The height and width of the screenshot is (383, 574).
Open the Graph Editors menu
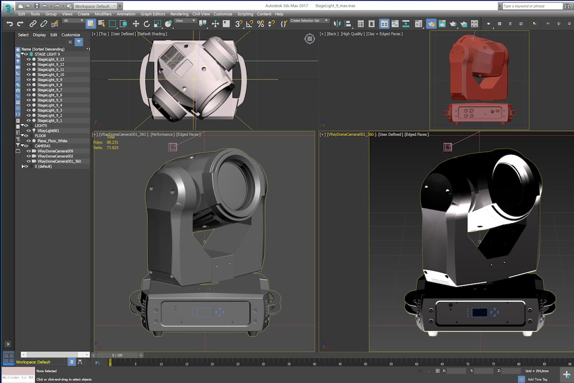153,14
